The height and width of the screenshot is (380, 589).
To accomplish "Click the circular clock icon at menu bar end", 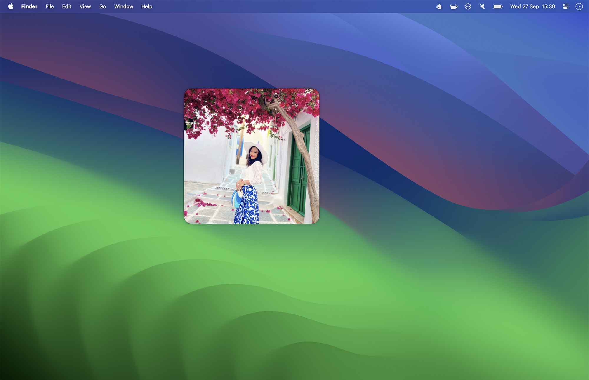I will click(579, 6).
